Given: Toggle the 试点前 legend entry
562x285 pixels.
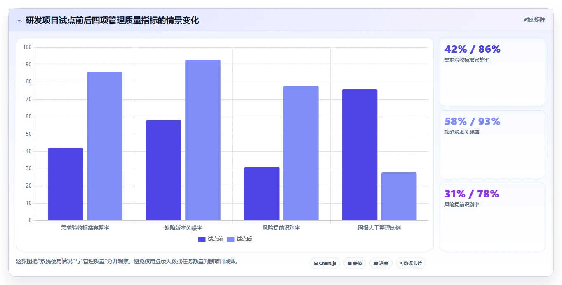Looking at the screenshot, I should pyautogui.click(x=210, y=239).
